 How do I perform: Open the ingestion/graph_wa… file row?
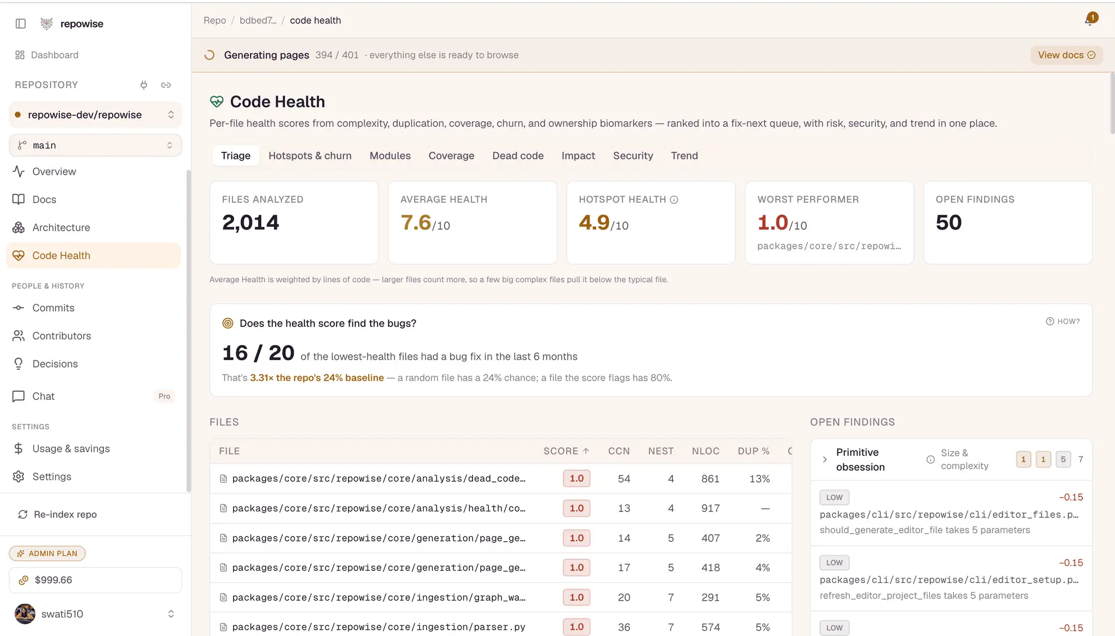click(501, 597)
